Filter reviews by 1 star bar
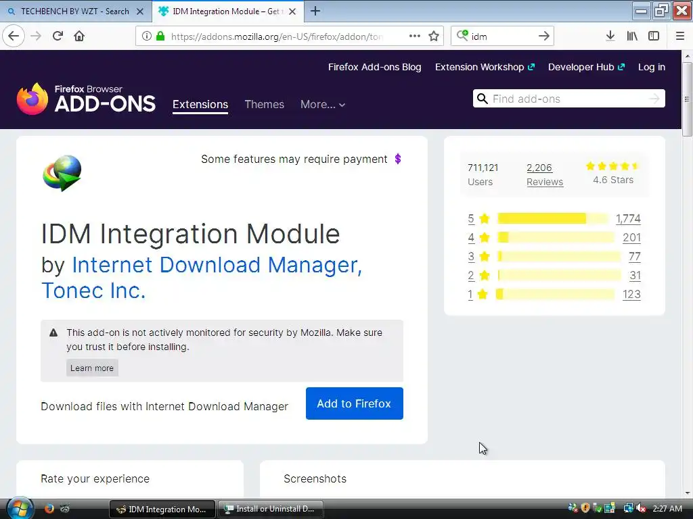Image resolution: width=693 pixels, height=519 pixels. click(555, 295)
